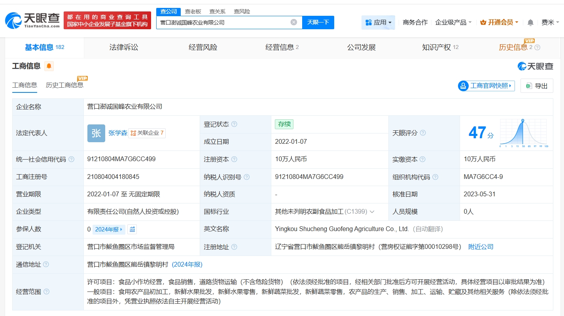Click the TianYanCha logo
The height and width of the screenshot is (316, 564).
coord(32,20)
